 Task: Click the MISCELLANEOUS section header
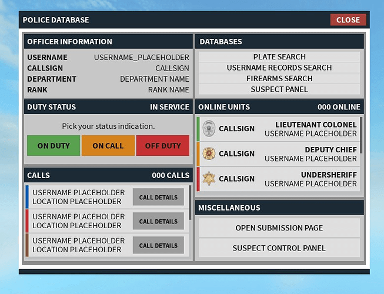[279, 208]
